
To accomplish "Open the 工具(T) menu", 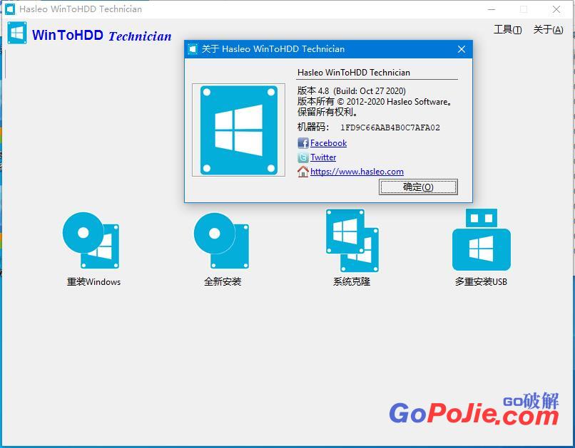I will pyautogui.click(x=507, y=29).
